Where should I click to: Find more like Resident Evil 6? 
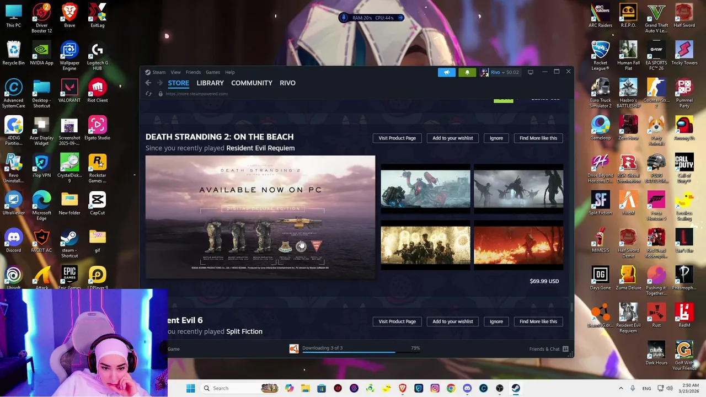(x=538, y=321)
